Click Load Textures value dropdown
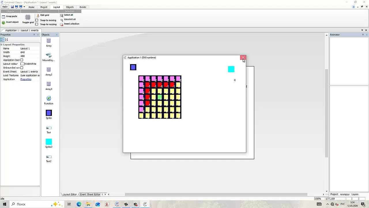 [x=30, y=75]
